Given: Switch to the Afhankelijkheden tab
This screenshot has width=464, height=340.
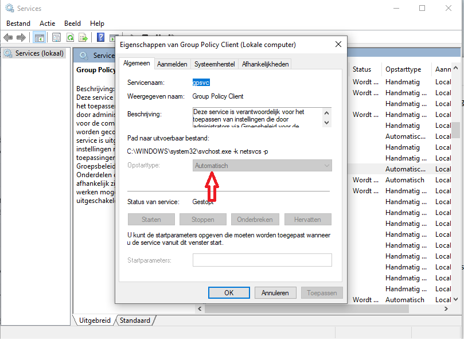Looking at the screenshot, I should pos(266,64).
